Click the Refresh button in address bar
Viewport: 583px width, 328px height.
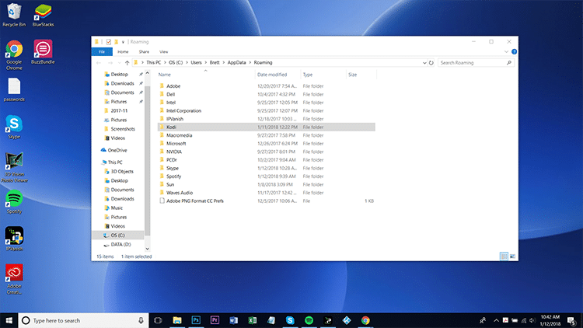[x=431, y=63]
